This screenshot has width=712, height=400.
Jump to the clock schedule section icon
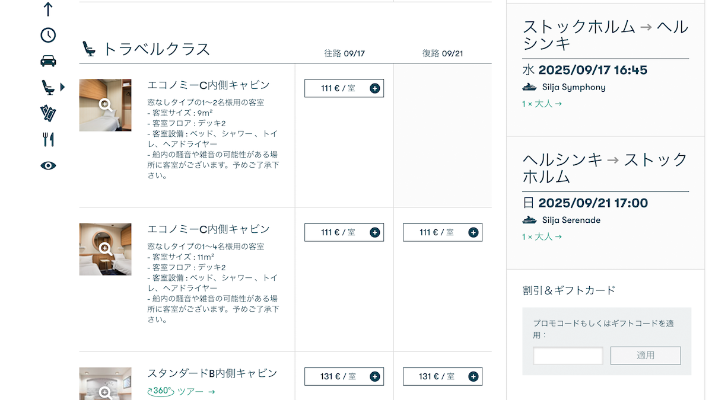(x=48, y=35)
